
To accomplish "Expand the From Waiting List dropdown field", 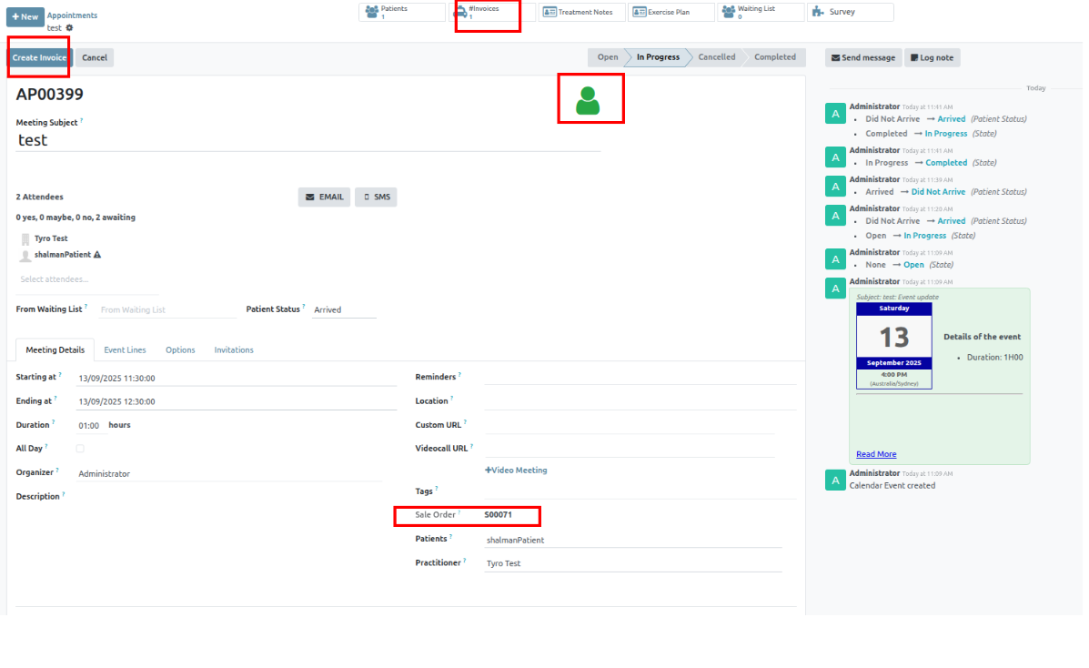I will coord(166,310).
